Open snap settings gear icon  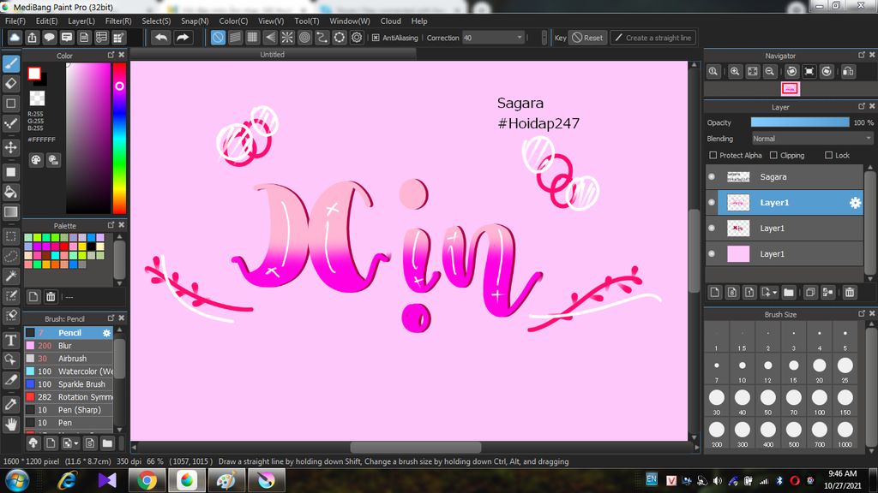tap(357, 38)
